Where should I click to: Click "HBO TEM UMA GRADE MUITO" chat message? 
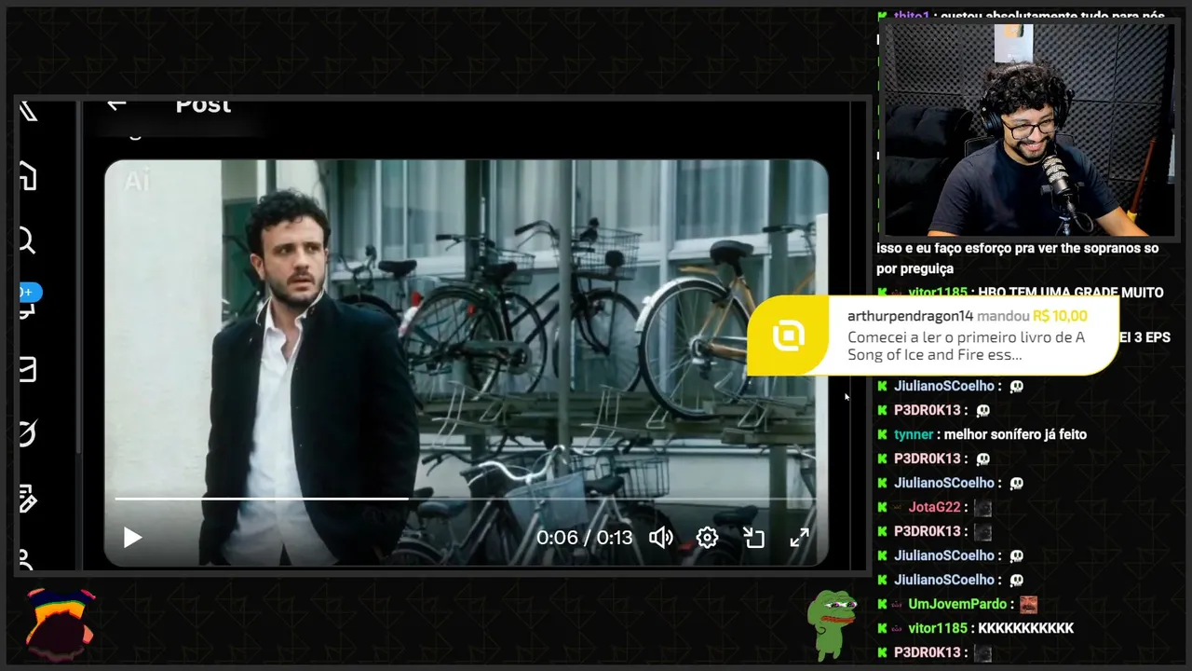[x=1071, y=293]
